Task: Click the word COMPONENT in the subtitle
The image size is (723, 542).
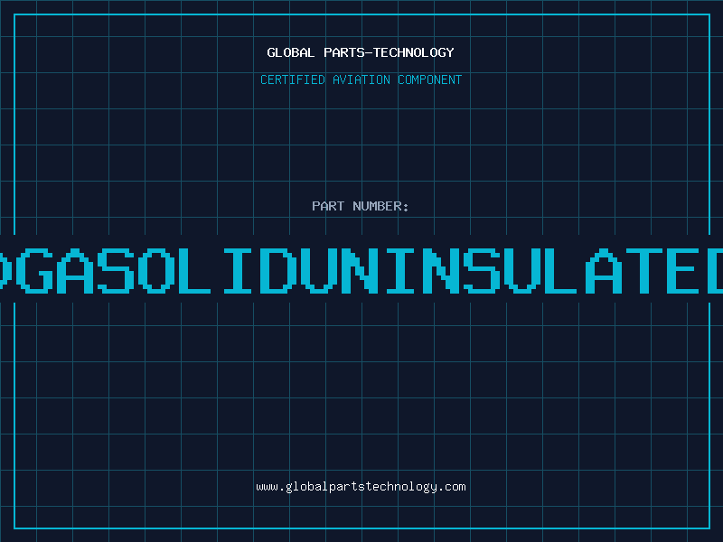Action: pyautogui.click(x=429, y=79)
